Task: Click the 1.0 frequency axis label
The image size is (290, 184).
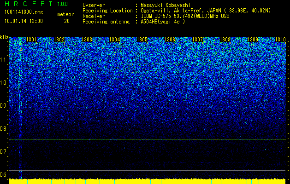Action: pos(4,83)
